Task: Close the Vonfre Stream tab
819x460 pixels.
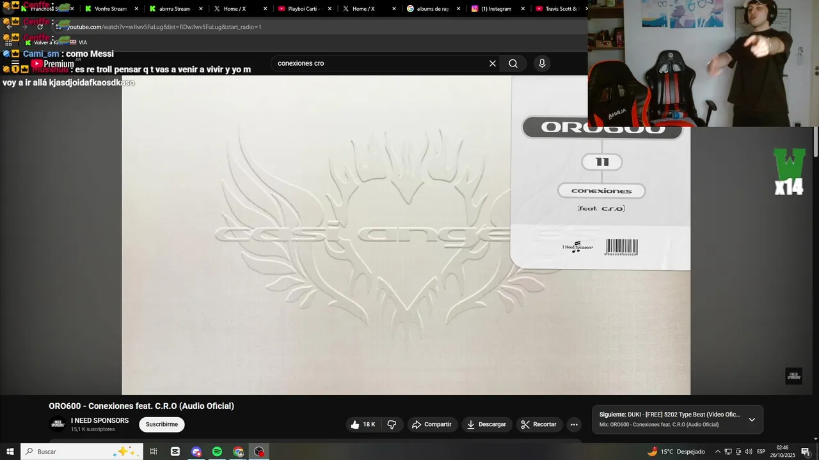Action: (136, 9)
